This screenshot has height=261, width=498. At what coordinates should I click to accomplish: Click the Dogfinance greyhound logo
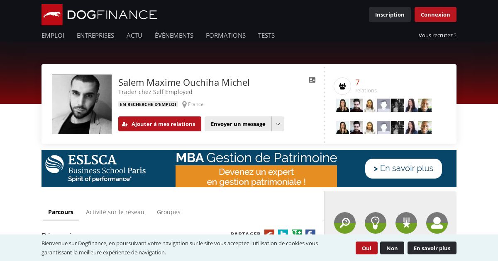tap(52, 15)
